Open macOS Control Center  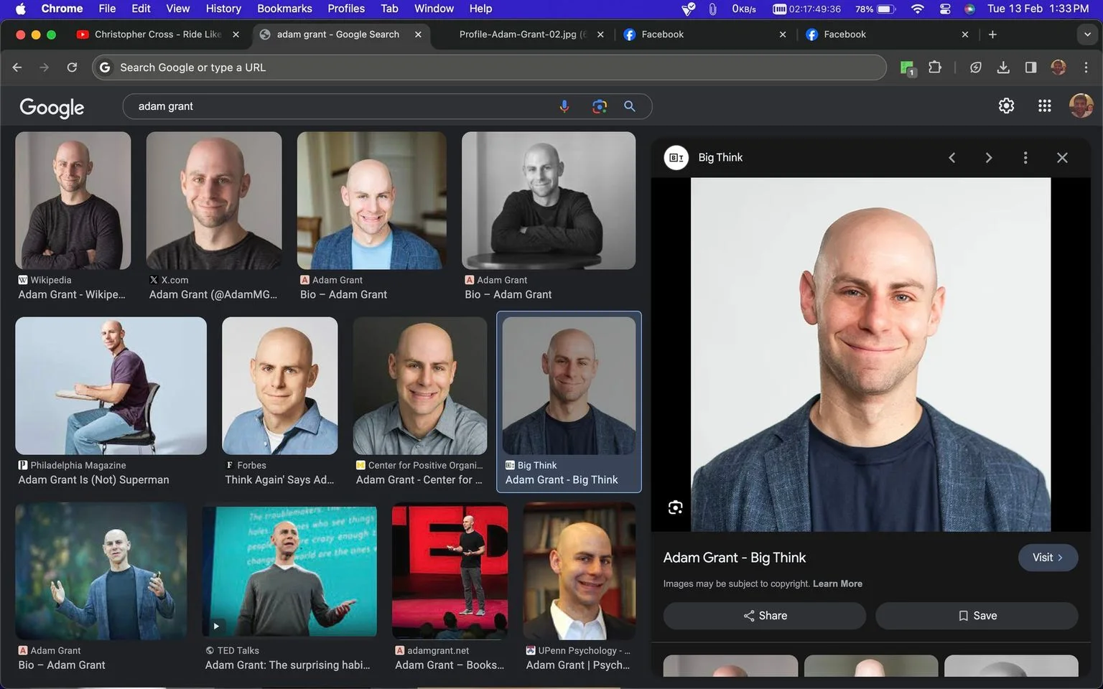coord(945,9)
